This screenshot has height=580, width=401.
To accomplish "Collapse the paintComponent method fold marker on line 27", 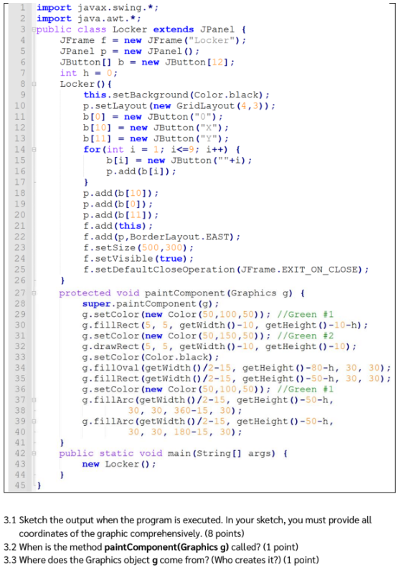I will [34, 293].
